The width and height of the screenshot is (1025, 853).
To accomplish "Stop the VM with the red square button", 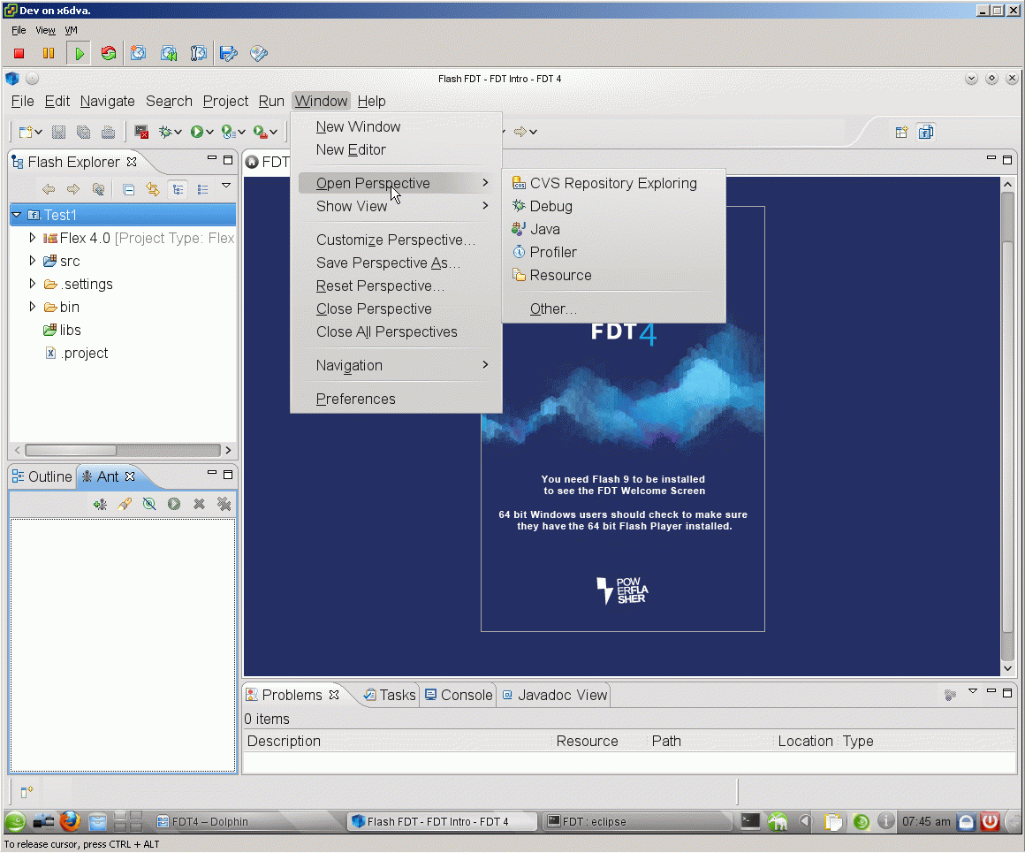I will pos(19,54).
